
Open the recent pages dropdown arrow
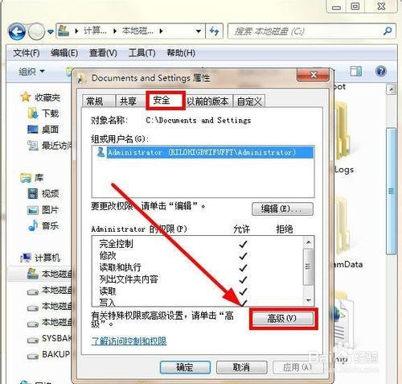click(x=51, y=32)
